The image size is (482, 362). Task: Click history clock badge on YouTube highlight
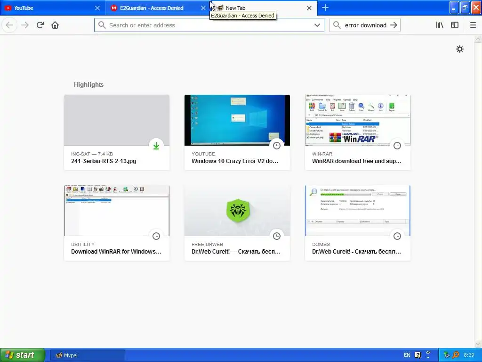pyautogui.click(x=277, y=146)
